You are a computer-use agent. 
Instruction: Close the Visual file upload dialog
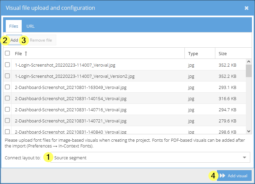click(247, 8)
